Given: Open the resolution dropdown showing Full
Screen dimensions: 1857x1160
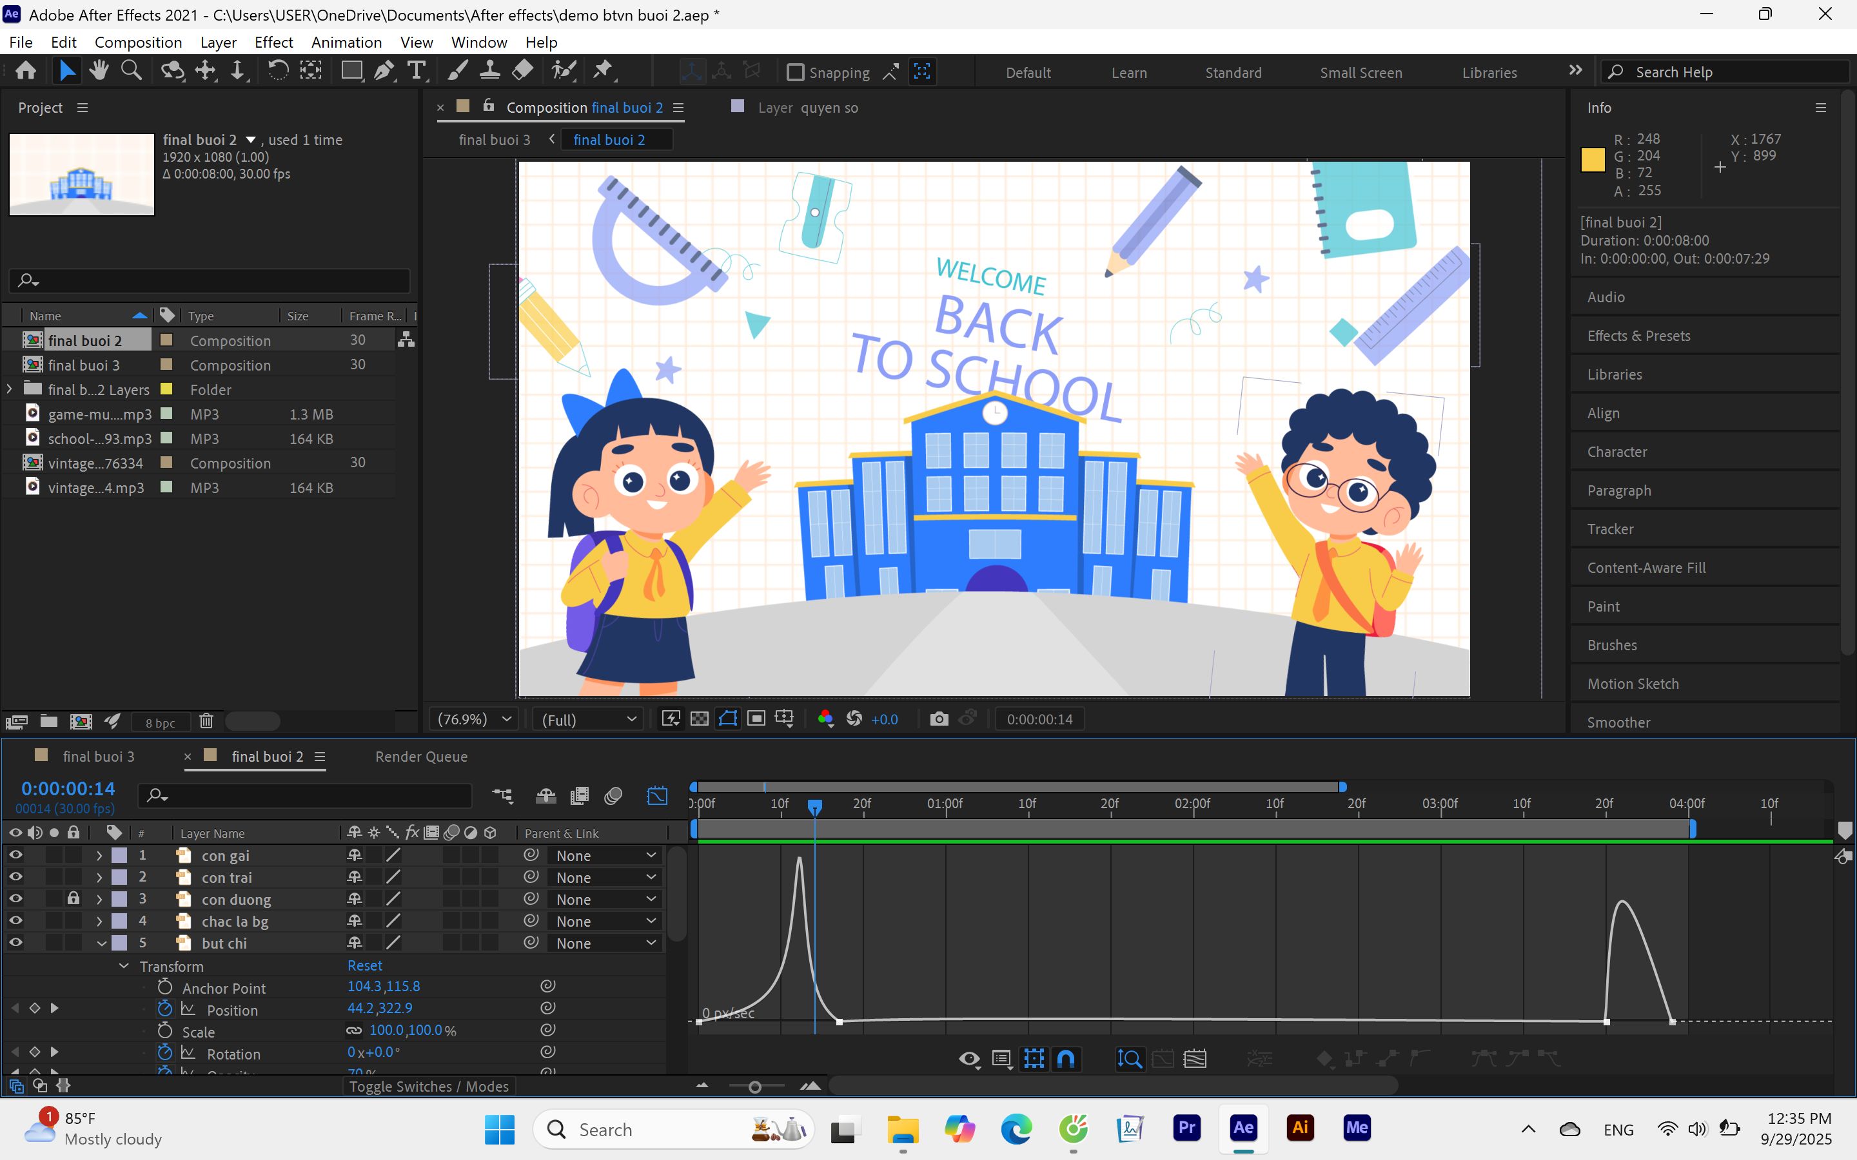Looking at the screenshot, I should click(x=589, y=719).
